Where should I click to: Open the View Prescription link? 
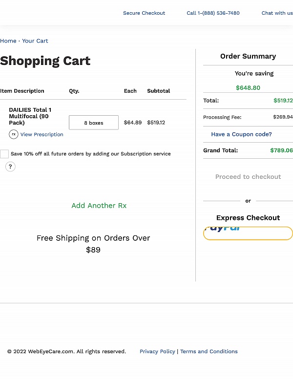tap(42, 134)
